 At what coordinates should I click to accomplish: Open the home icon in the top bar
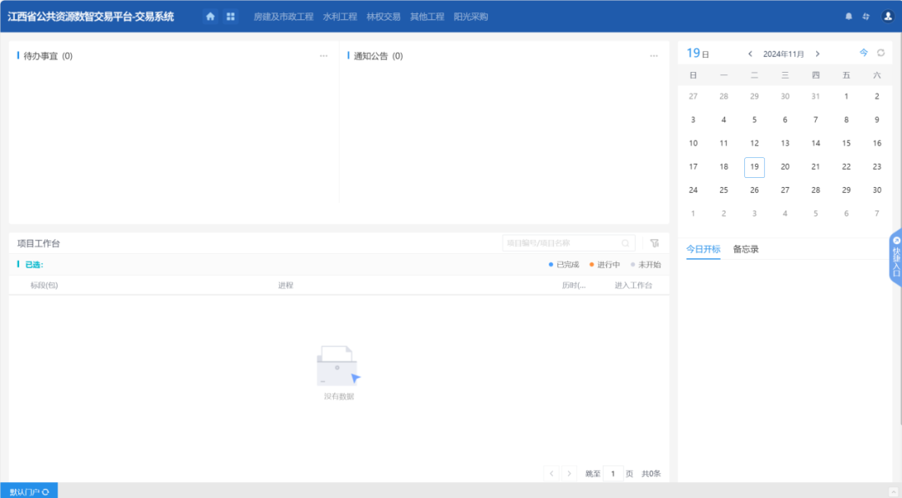click(x=210, y=16)
